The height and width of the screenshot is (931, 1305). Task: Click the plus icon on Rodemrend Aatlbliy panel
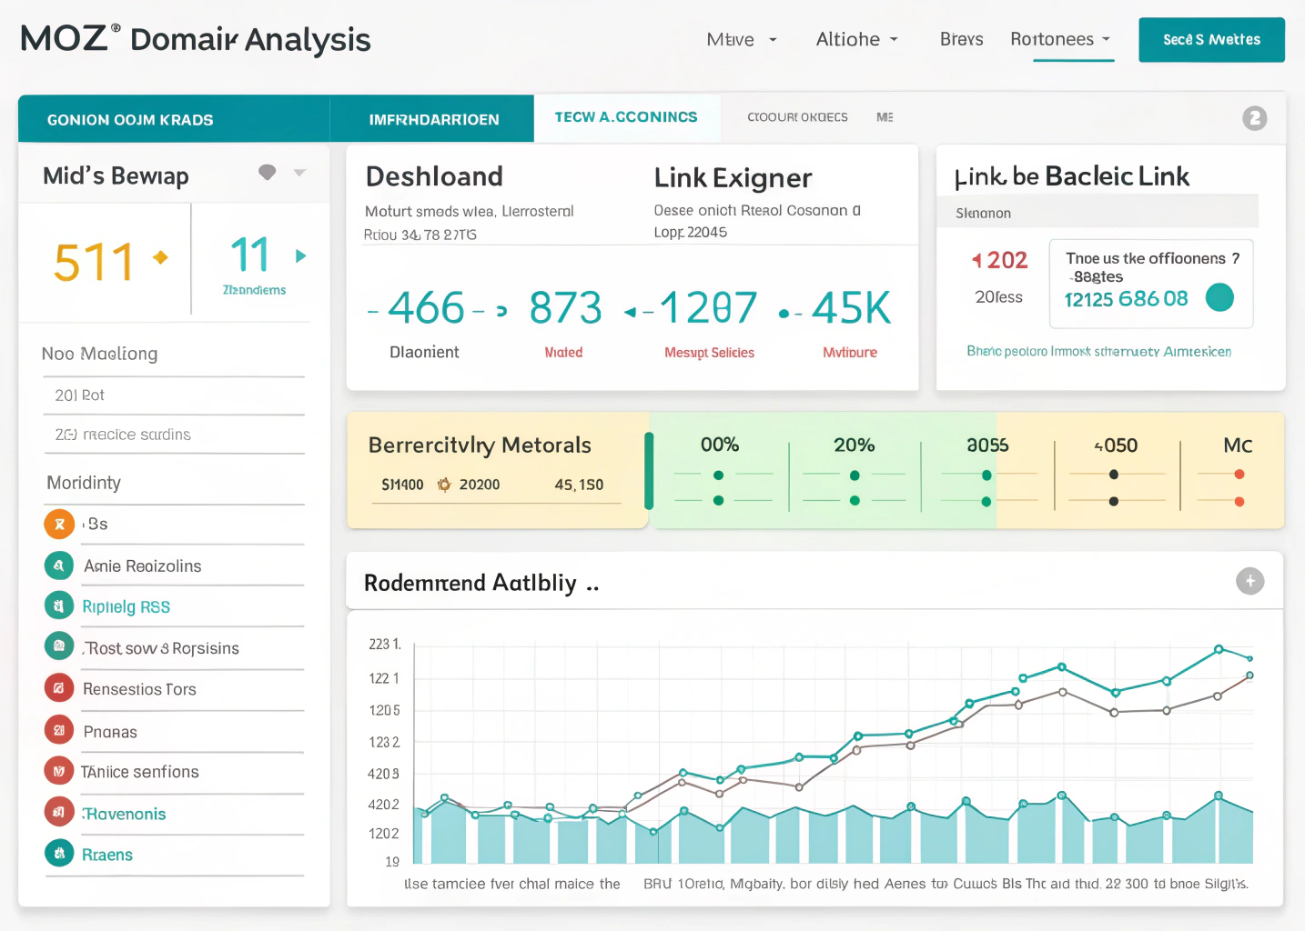tap(1249, 581)
